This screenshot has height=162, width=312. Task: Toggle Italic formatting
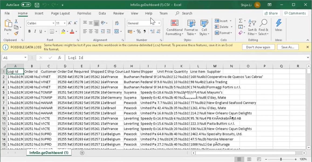click(x=35, y=31)
